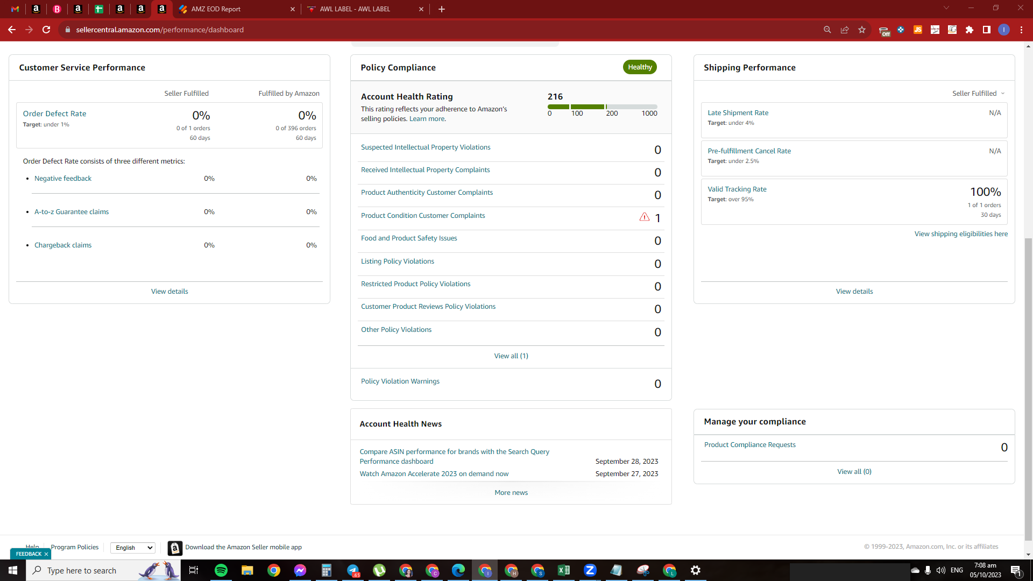The height and width of the screenshot is (581, 1033).
Task: Open the notification center icon
Action: (1016, 571)
